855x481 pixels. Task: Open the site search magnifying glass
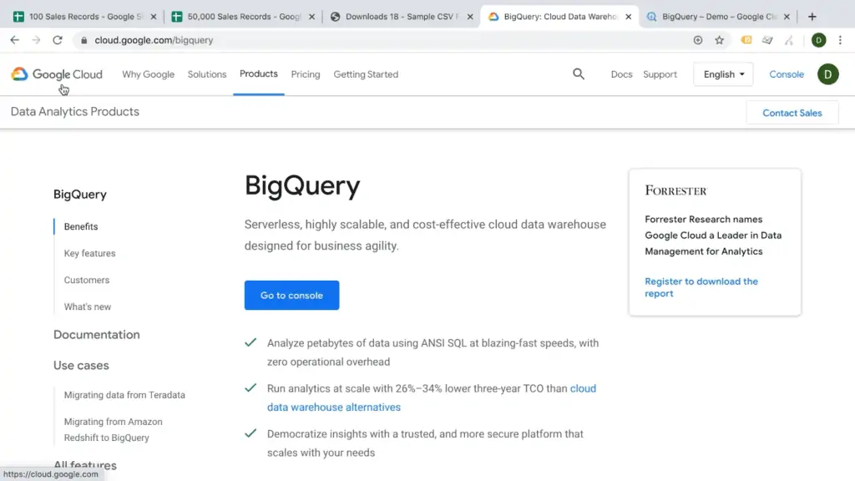tap(579, 74)
